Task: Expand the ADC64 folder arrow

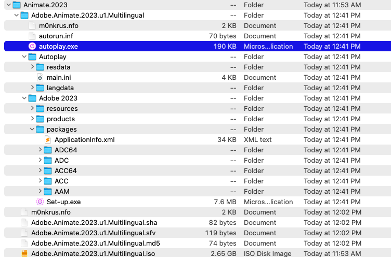Action: 40,150
